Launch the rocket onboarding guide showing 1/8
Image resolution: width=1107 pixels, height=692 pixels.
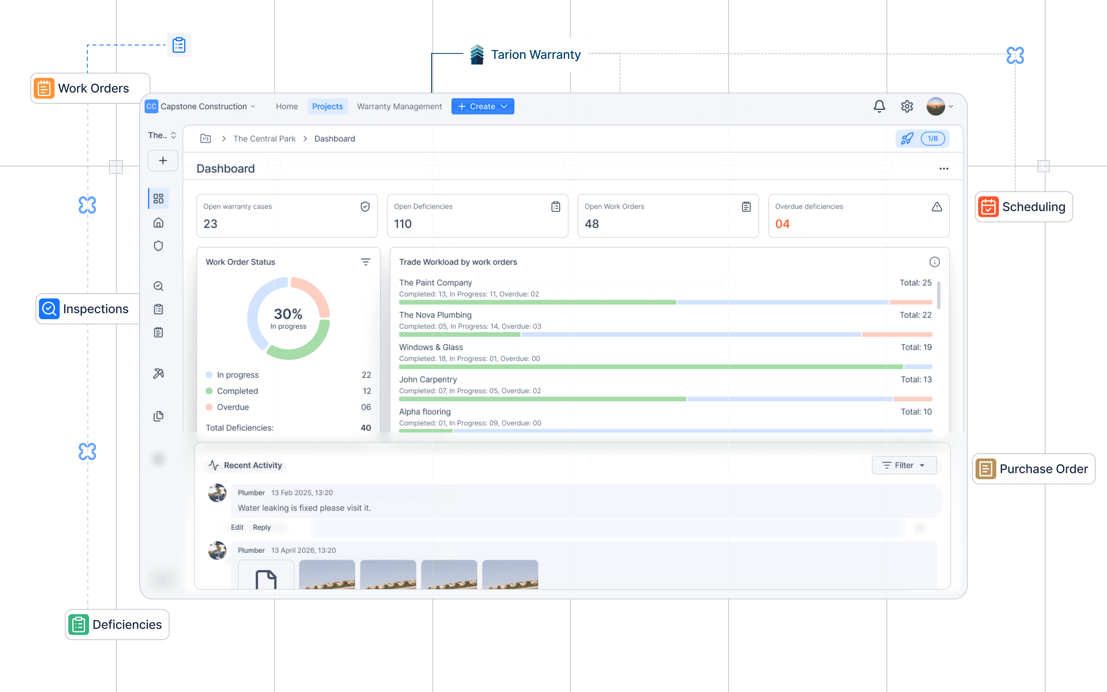tap(908, 138)
